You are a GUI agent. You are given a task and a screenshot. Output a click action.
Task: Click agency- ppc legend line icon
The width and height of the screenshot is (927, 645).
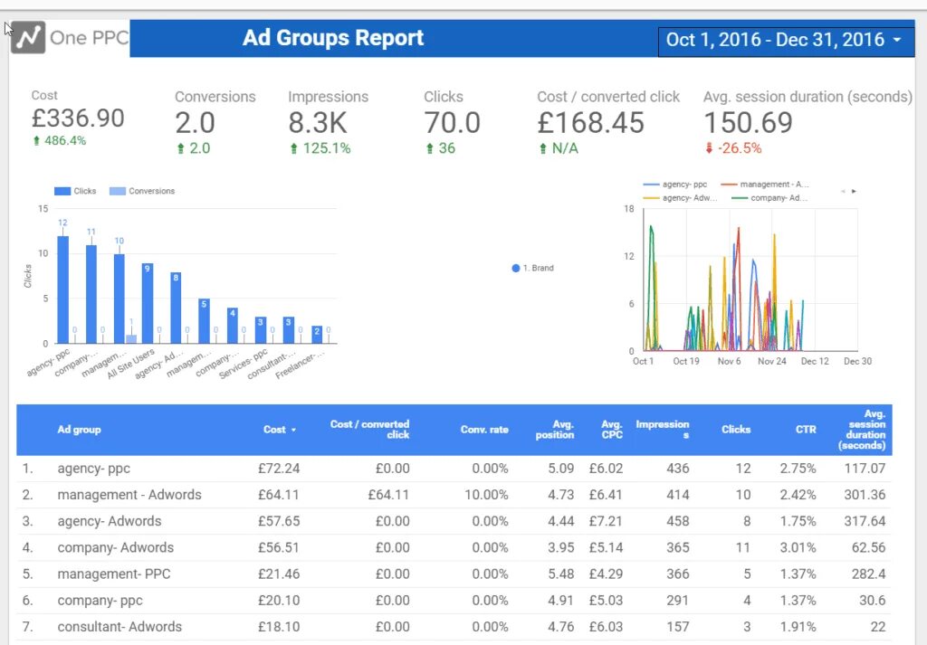[651, 184]
